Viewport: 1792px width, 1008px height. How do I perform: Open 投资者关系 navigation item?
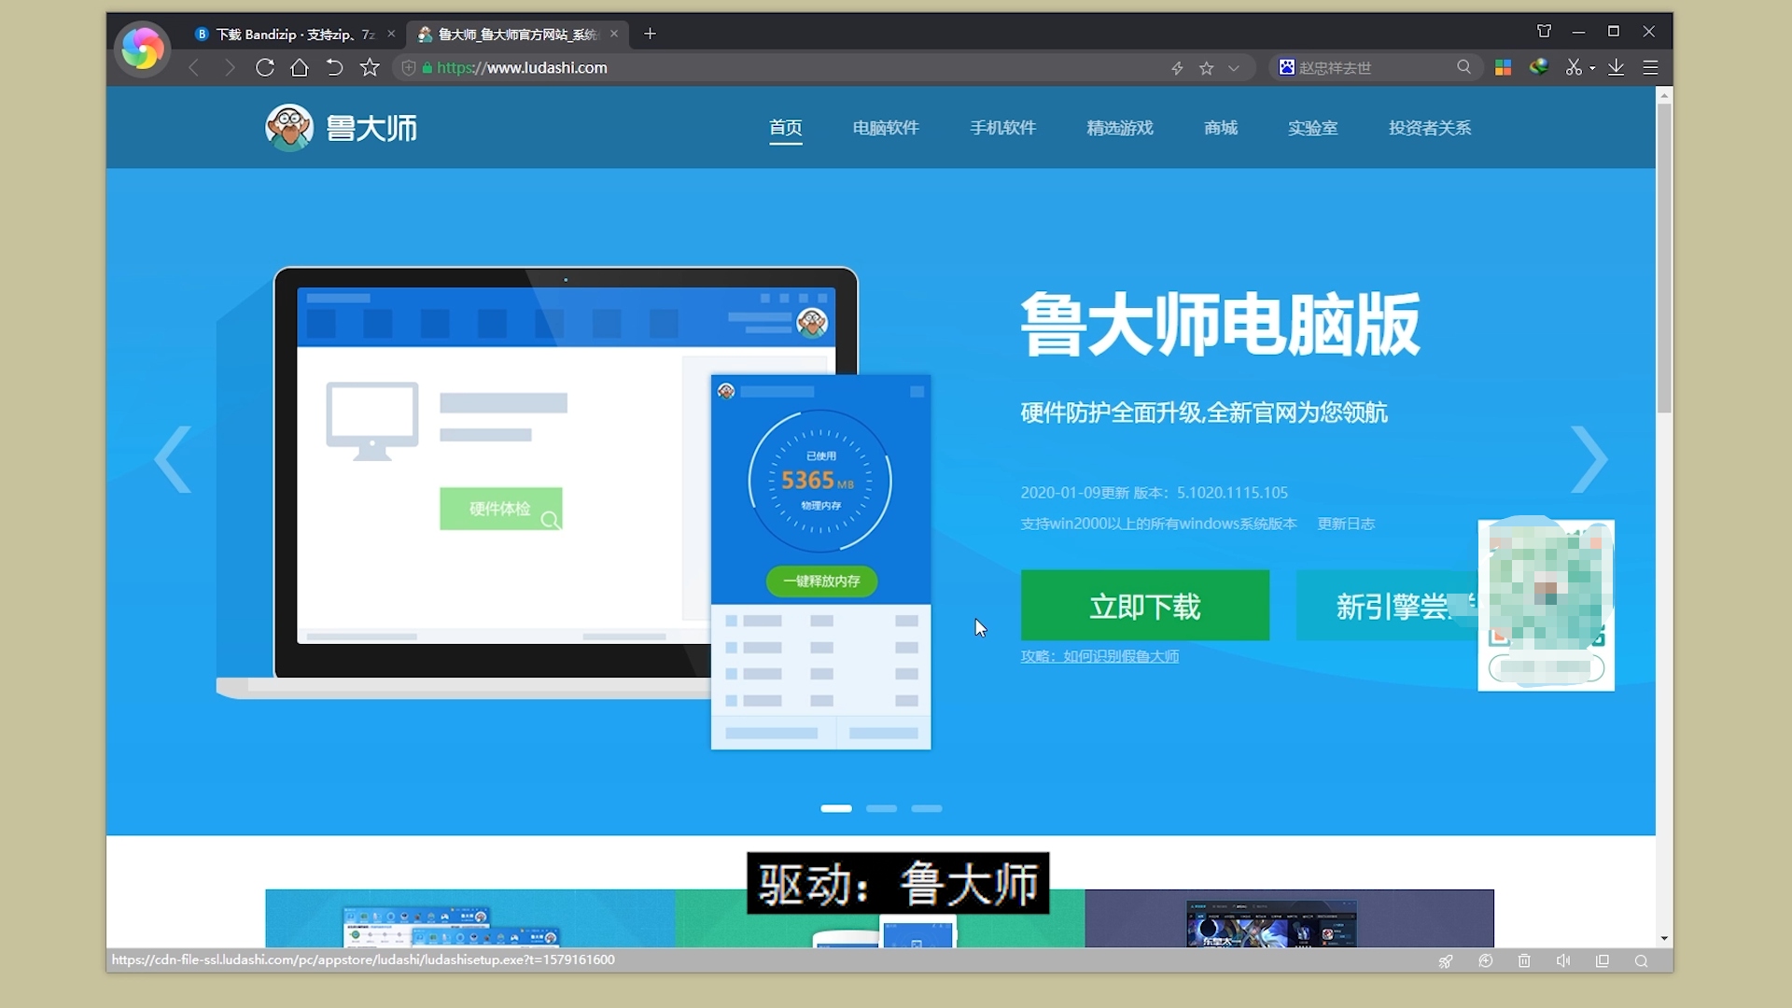pos(1430,128)
